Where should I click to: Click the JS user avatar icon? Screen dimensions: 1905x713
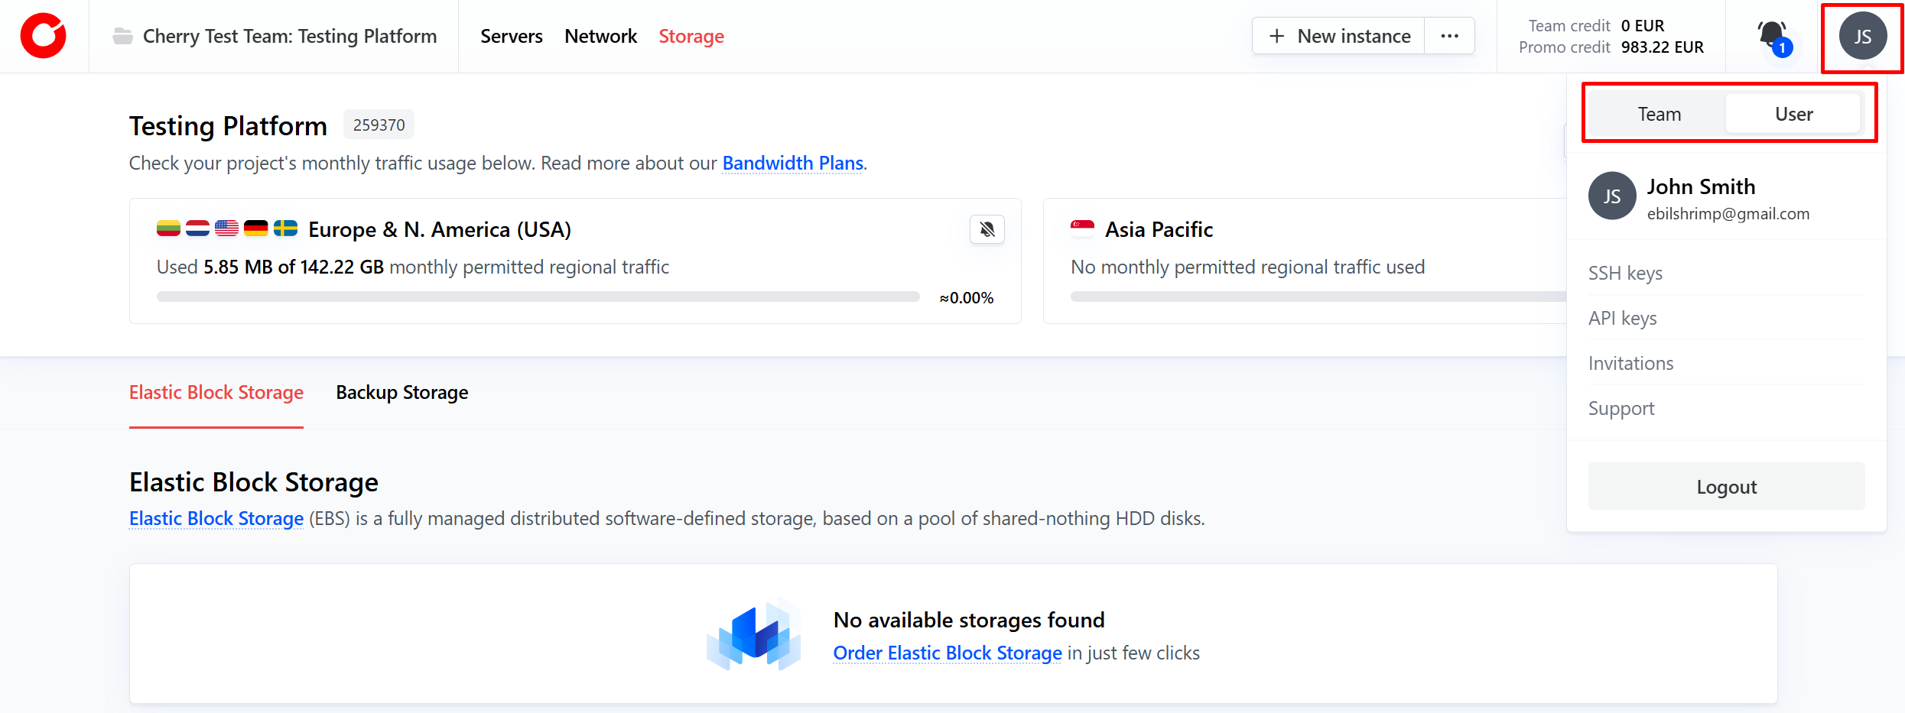tap(1862, 36)
